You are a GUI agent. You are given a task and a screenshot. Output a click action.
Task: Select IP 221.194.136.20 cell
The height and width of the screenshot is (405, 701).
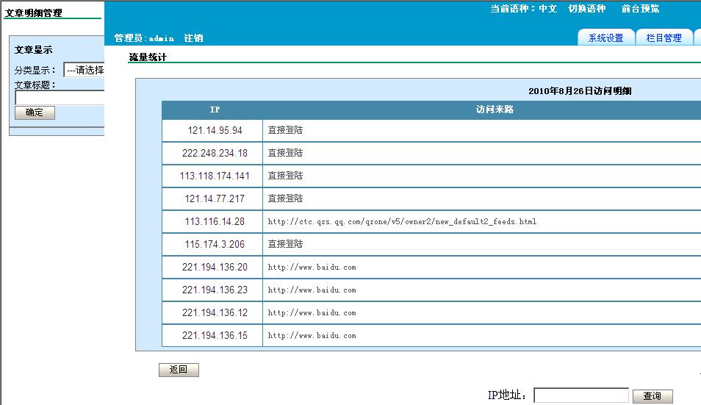click(x=215, y=268)
